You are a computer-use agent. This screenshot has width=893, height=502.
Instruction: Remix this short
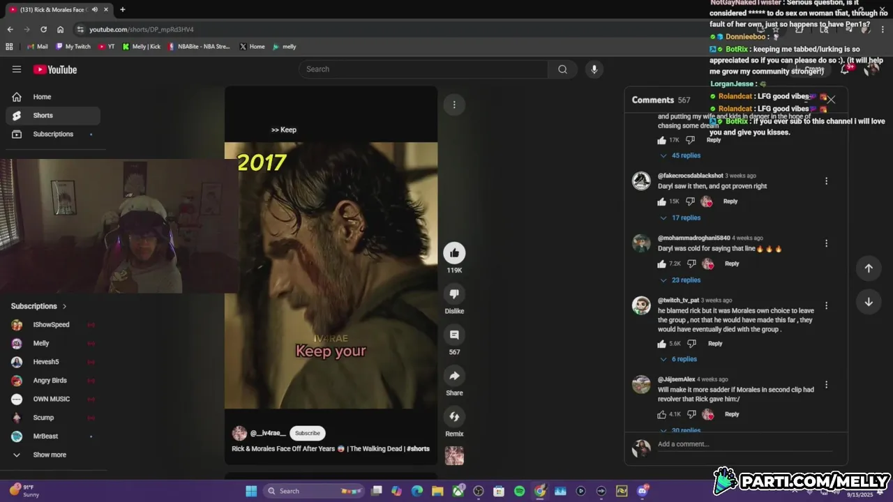click(x=454, y=417)
